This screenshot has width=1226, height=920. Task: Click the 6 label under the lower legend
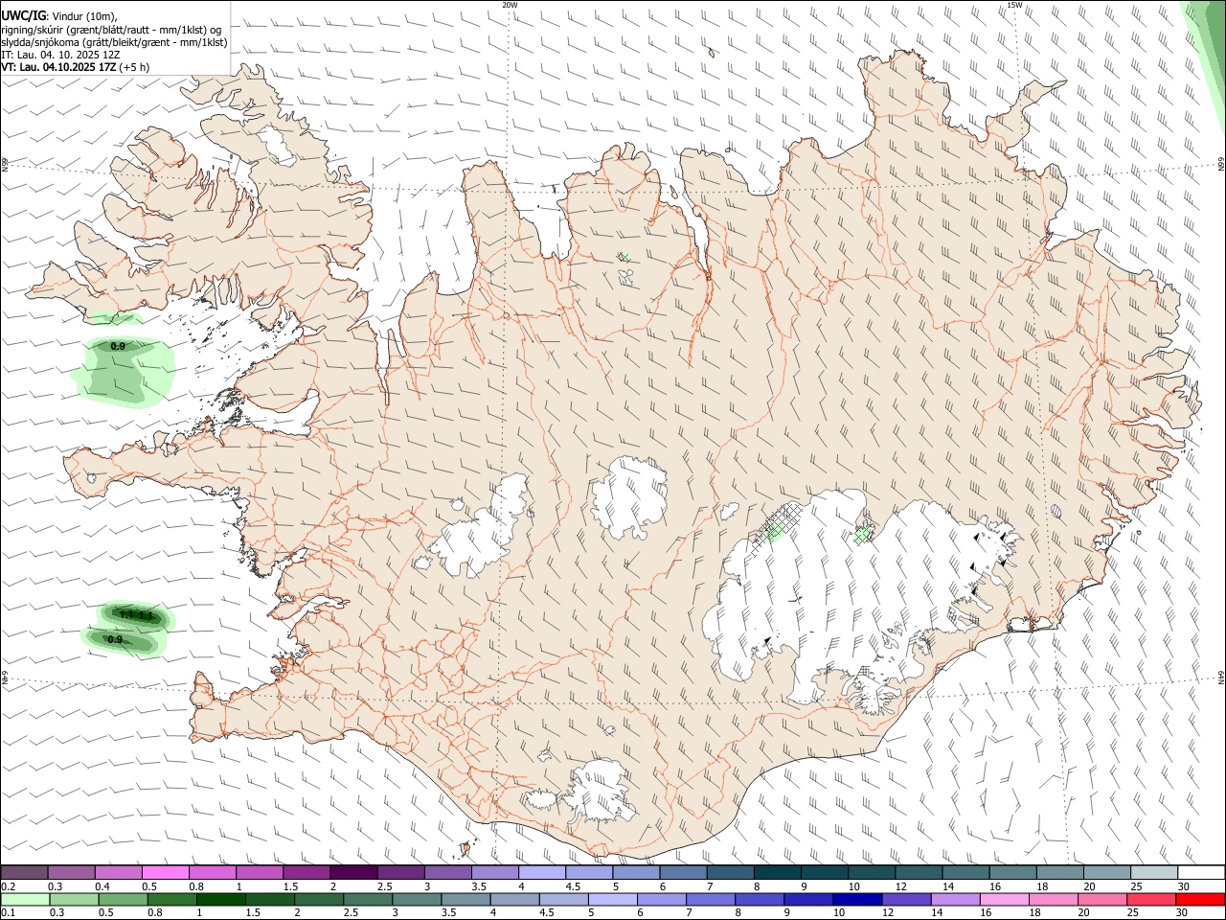pos(640,913)
